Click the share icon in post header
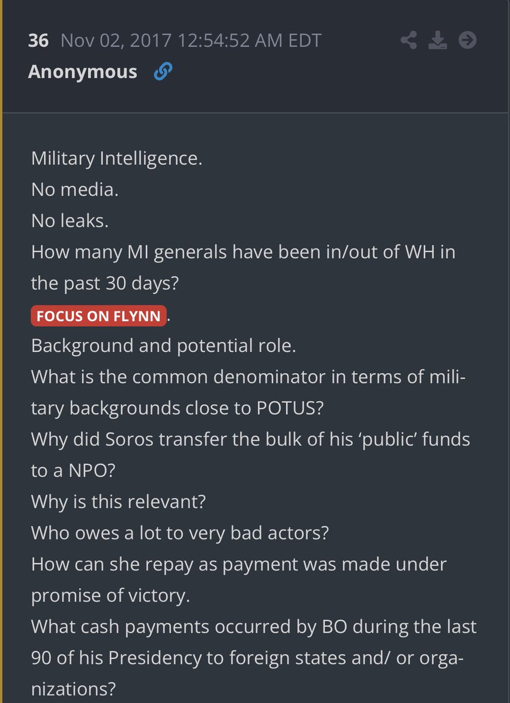 [x=409, y=40]
